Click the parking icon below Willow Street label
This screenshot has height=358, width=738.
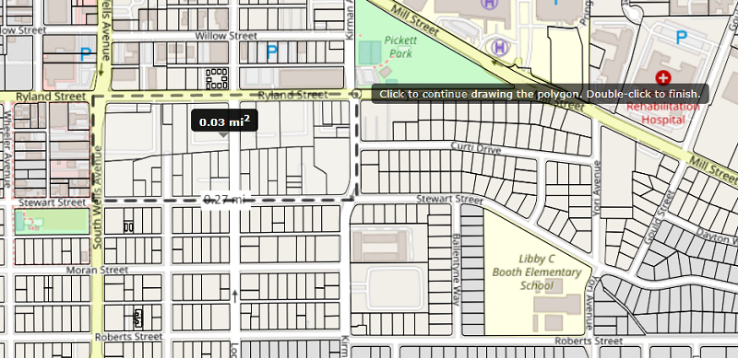(x=271, y=52)
